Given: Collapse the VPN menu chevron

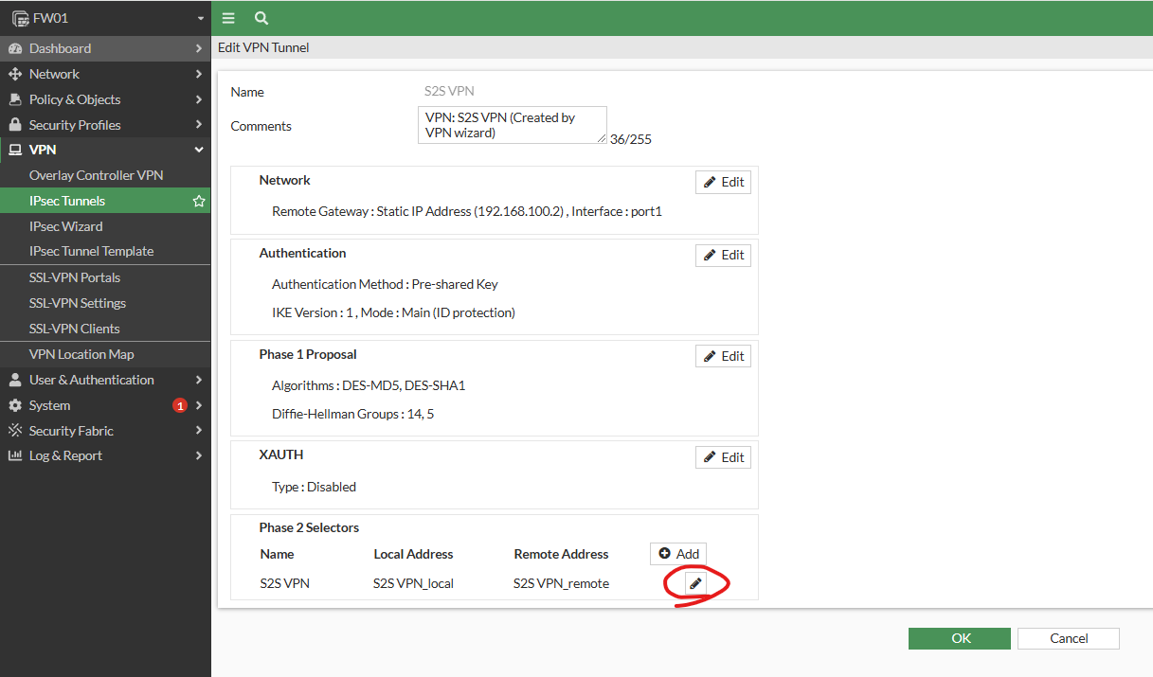Looking at the screenshot, I should (199, 150).
